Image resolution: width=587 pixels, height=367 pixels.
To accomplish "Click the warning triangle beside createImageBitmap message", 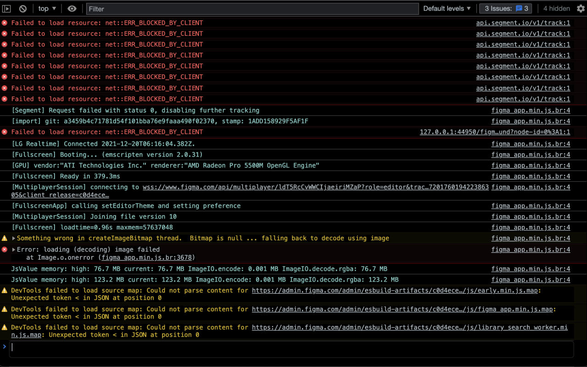I will click(4, 238).
